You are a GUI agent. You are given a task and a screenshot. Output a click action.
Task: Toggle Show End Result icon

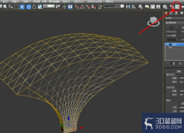pos(174,63)
